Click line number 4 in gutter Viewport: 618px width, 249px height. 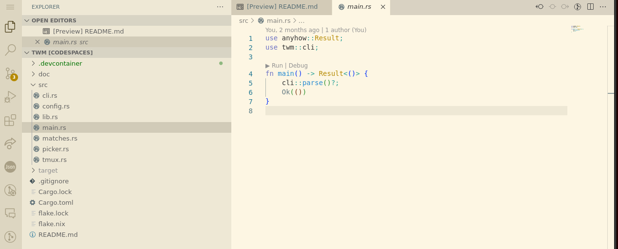[x=250, y=74]
